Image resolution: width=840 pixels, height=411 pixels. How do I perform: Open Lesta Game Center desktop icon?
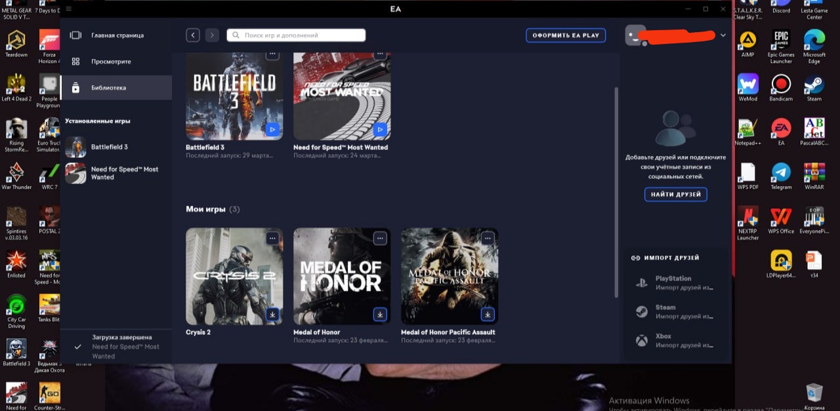(x=814, y=9)
